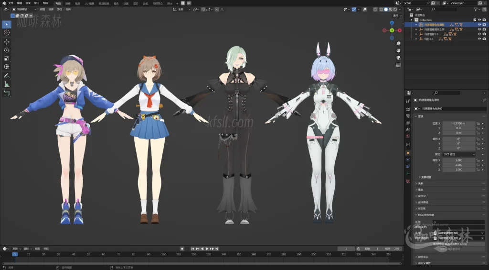Lock the Scale X property
This screenshot has width=489, height=270.
point(478,160)
